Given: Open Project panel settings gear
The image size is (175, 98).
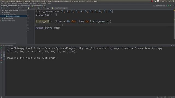Looking at the screenshot, I should point(23,8).
